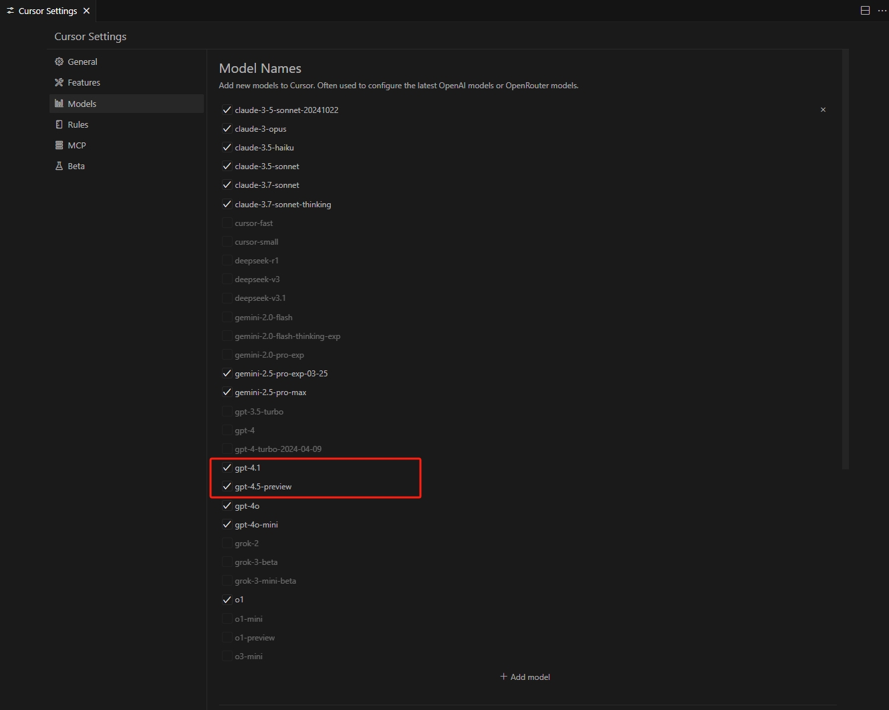Enable the cursor-small model
Image resolution: width=889 pixels, height=710 pixels.
(x=227, y=241)
